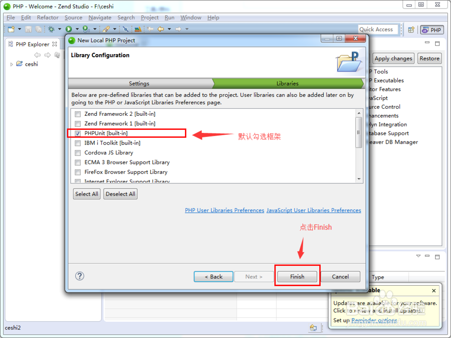
Task: Open the marker pen icon's dropdown arrow
Action: (115, 29)
